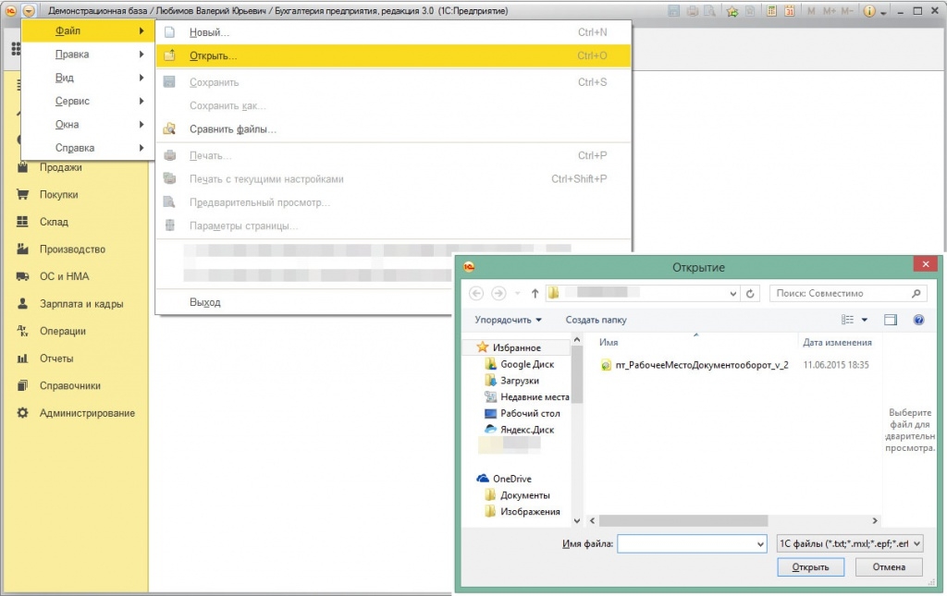
Task: Select OneDrive in navigation tree
Action: pos(511,479)
